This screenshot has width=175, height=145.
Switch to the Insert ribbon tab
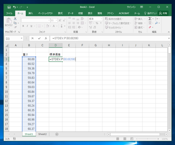[31, 13]
